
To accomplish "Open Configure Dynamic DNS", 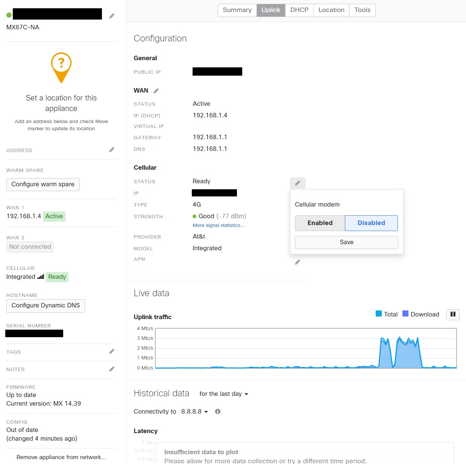I will [45, 306].
